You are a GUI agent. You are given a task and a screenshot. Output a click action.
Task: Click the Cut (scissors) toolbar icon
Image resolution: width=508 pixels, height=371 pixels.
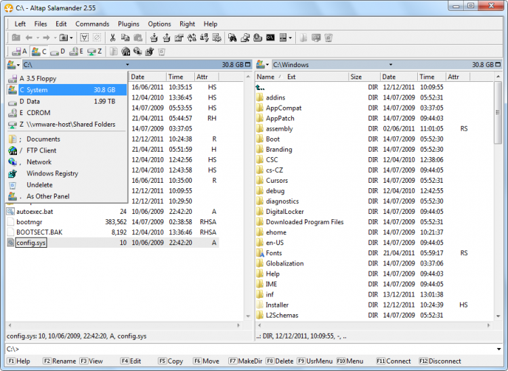[x=112, y=38]
